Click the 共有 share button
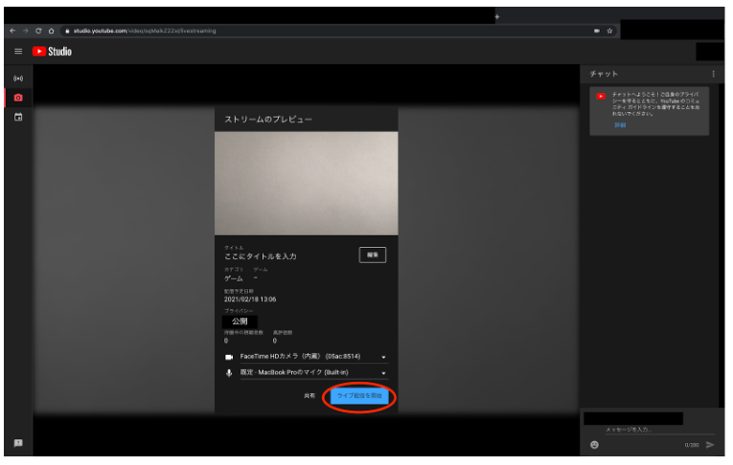The image size is (733, 465). click(x=309, y=395)
